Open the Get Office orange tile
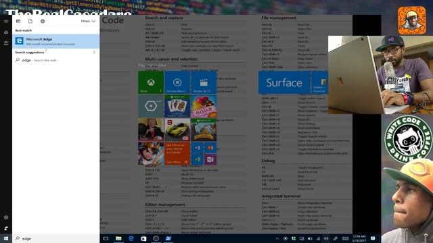This screenshot has height=243, width=433. tap(177, 153)
